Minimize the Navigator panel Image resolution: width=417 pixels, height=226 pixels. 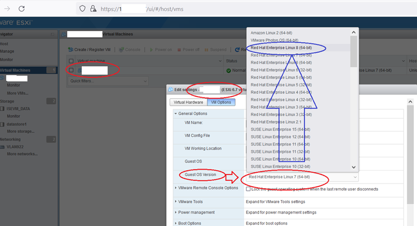[52, 34]
